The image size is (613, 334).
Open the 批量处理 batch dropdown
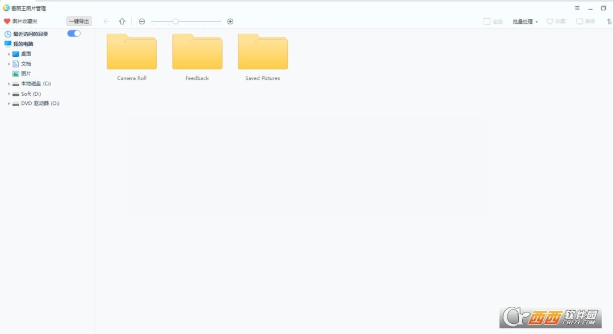525,22
